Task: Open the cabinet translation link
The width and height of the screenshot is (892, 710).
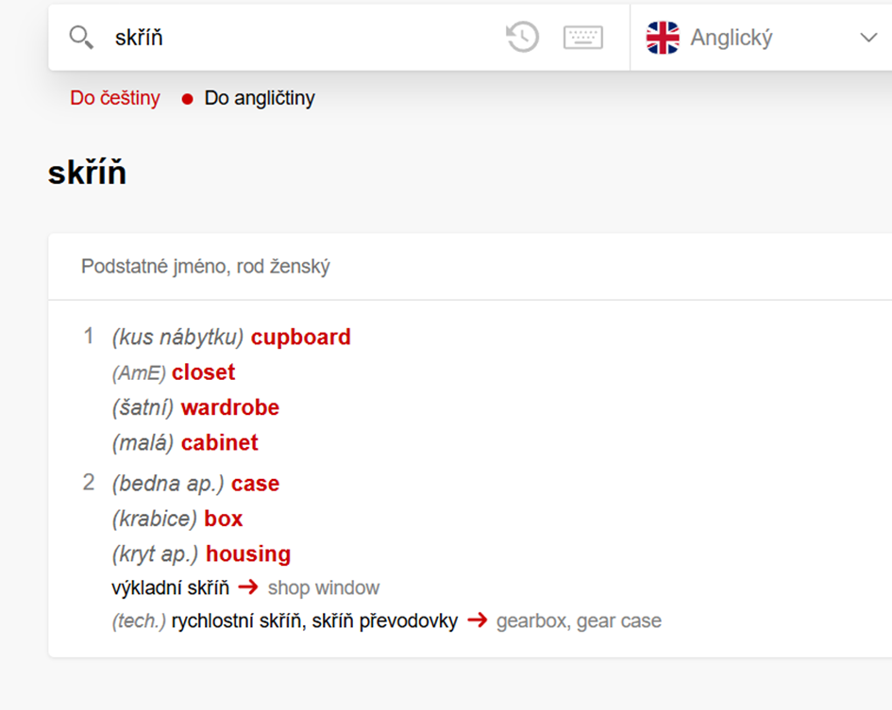Action: (220, 443)
